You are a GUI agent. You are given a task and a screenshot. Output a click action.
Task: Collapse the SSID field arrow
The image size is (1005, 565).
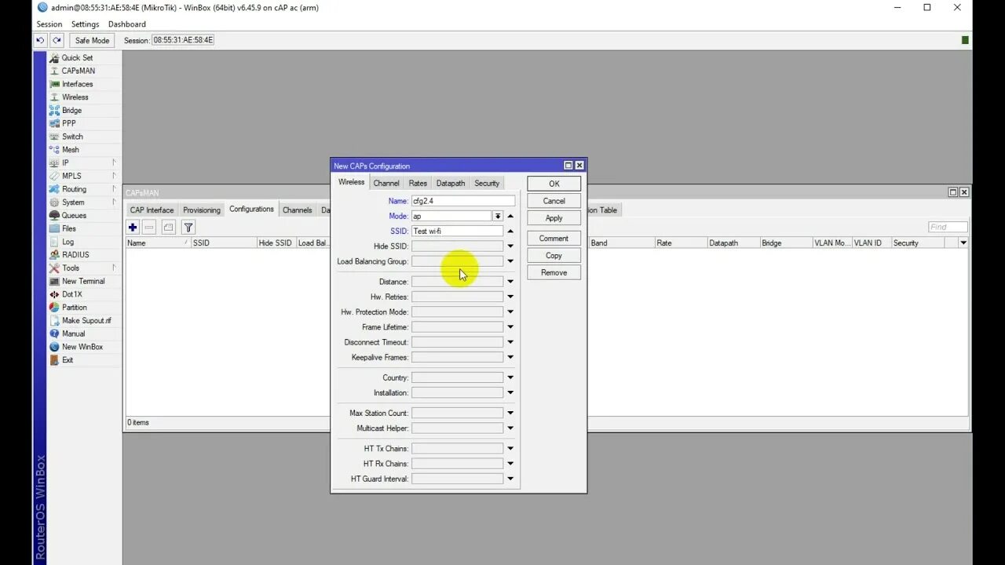point(510,231)
